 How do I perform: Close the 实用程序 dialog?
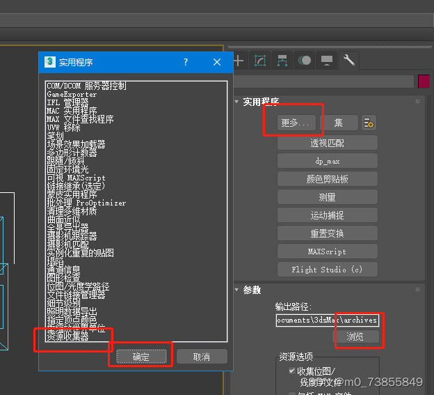pyautogui.click(x=217, y=62)
